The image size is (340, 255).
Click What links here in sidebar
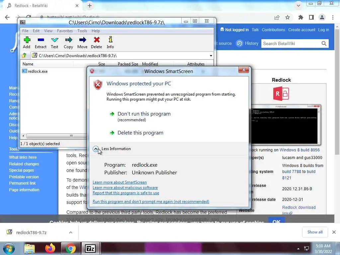23,157
